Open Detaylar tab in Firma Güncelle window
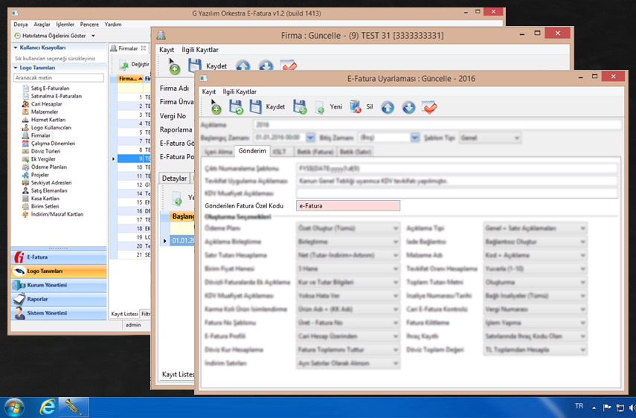The image size is (636, 418). coord(174,179)
